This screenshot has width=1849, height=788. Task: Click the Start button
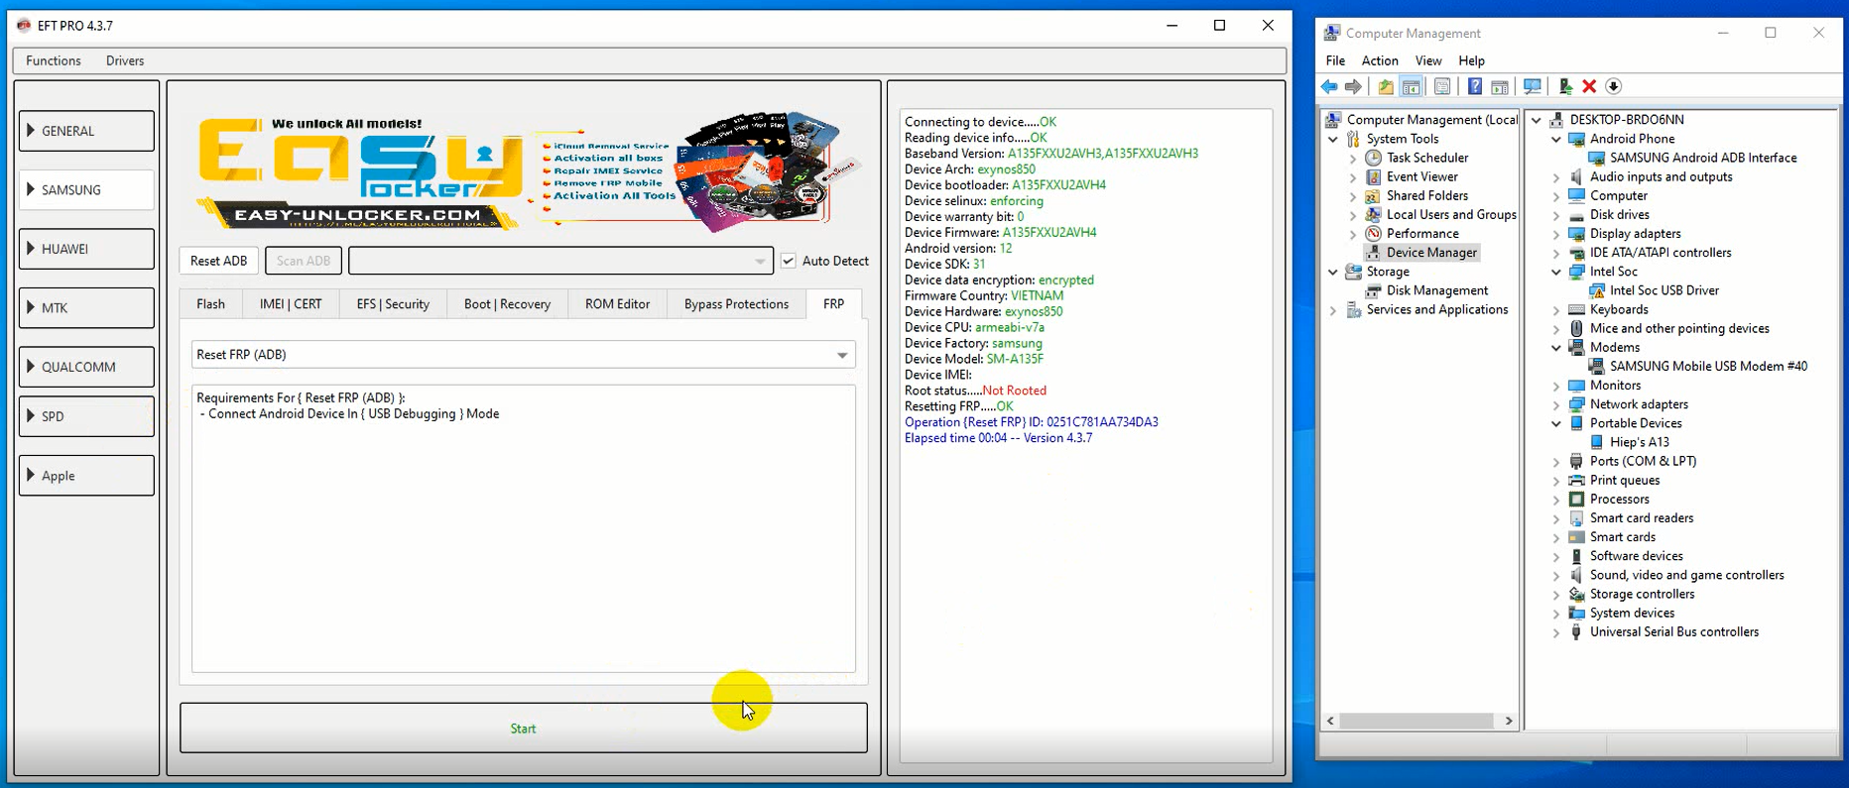tap(524, 729)
